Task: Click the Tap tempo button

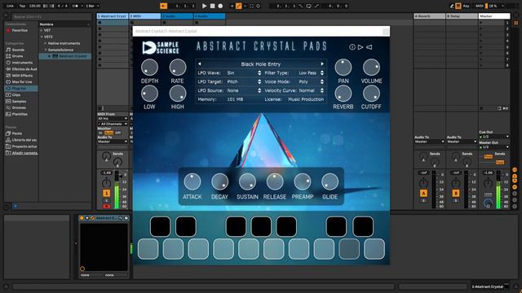Action: click(x=22, y=6)
